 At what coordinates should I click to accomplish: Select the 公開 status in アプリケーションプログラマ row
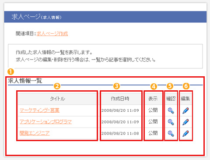point(153,122)
